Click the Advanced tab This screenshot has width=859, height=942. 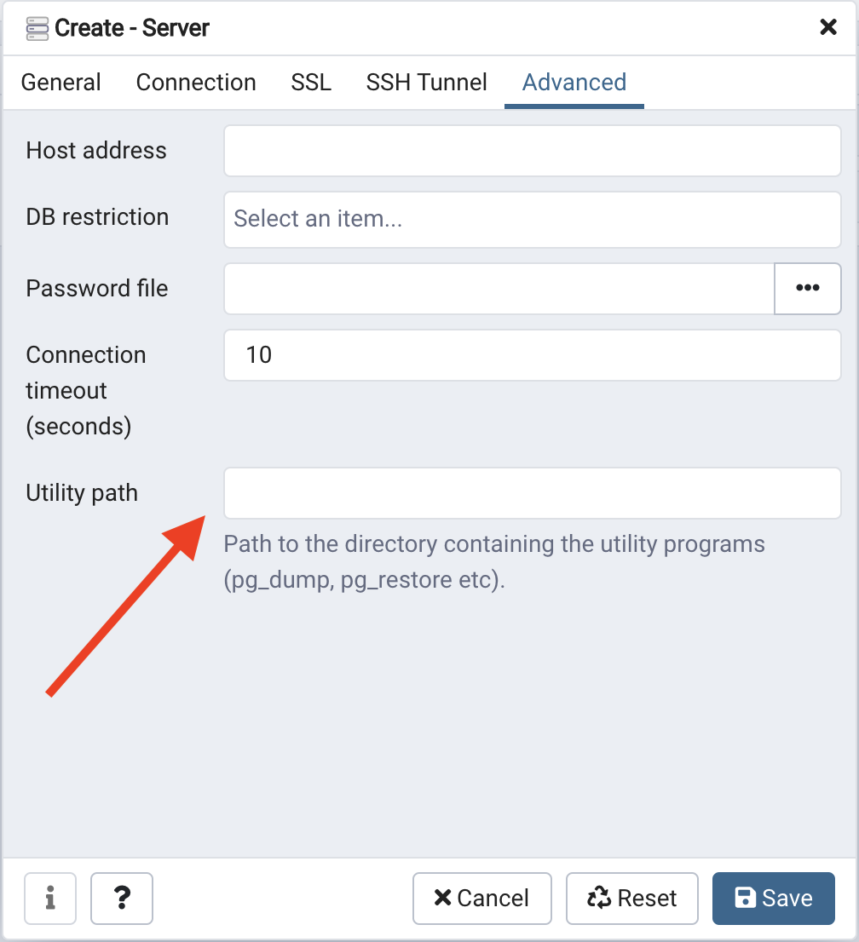(x=574, y=83)
